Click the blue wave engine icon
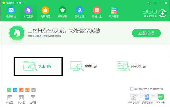The height and width of the screenshot is (107, 170). point(15,90)
